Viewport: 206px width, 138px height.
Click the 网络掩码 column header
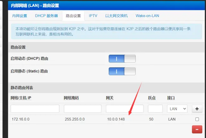tap(71, 98)
